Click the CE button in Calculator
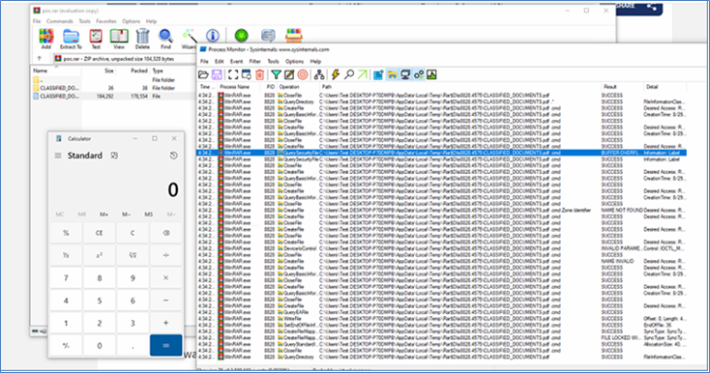Screen dimensions: 710x373 (x=100, y=233)
